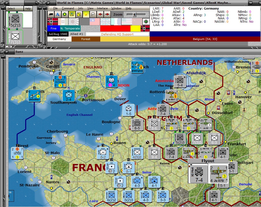Open the Command menu
This screenshot has width=261, height=207.
(x=68, y=8)
